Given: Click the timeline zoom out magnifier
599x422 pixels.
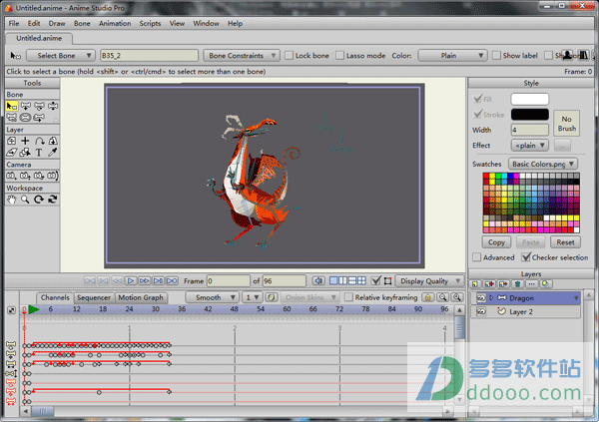Looking at the screenshot, I should pyautogui.click(x=443, y=297).
